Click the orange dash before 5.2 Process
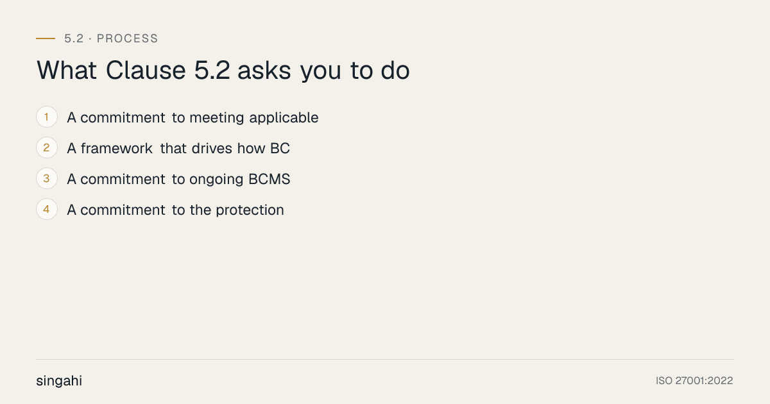Image resolution: width=770 pixels, height=404 pixels. coord(46,38)
